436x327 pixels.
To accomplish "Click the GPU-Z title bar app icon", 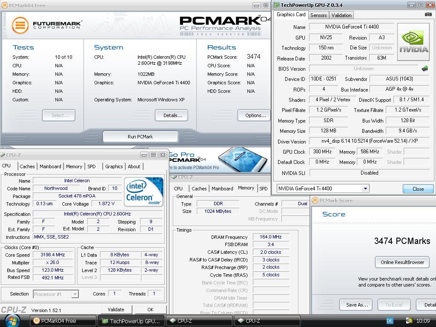I will pos(276,5).
